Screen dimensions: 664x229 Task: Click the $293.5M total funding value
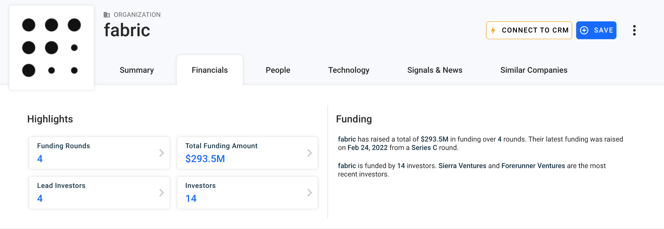(205, 159)
